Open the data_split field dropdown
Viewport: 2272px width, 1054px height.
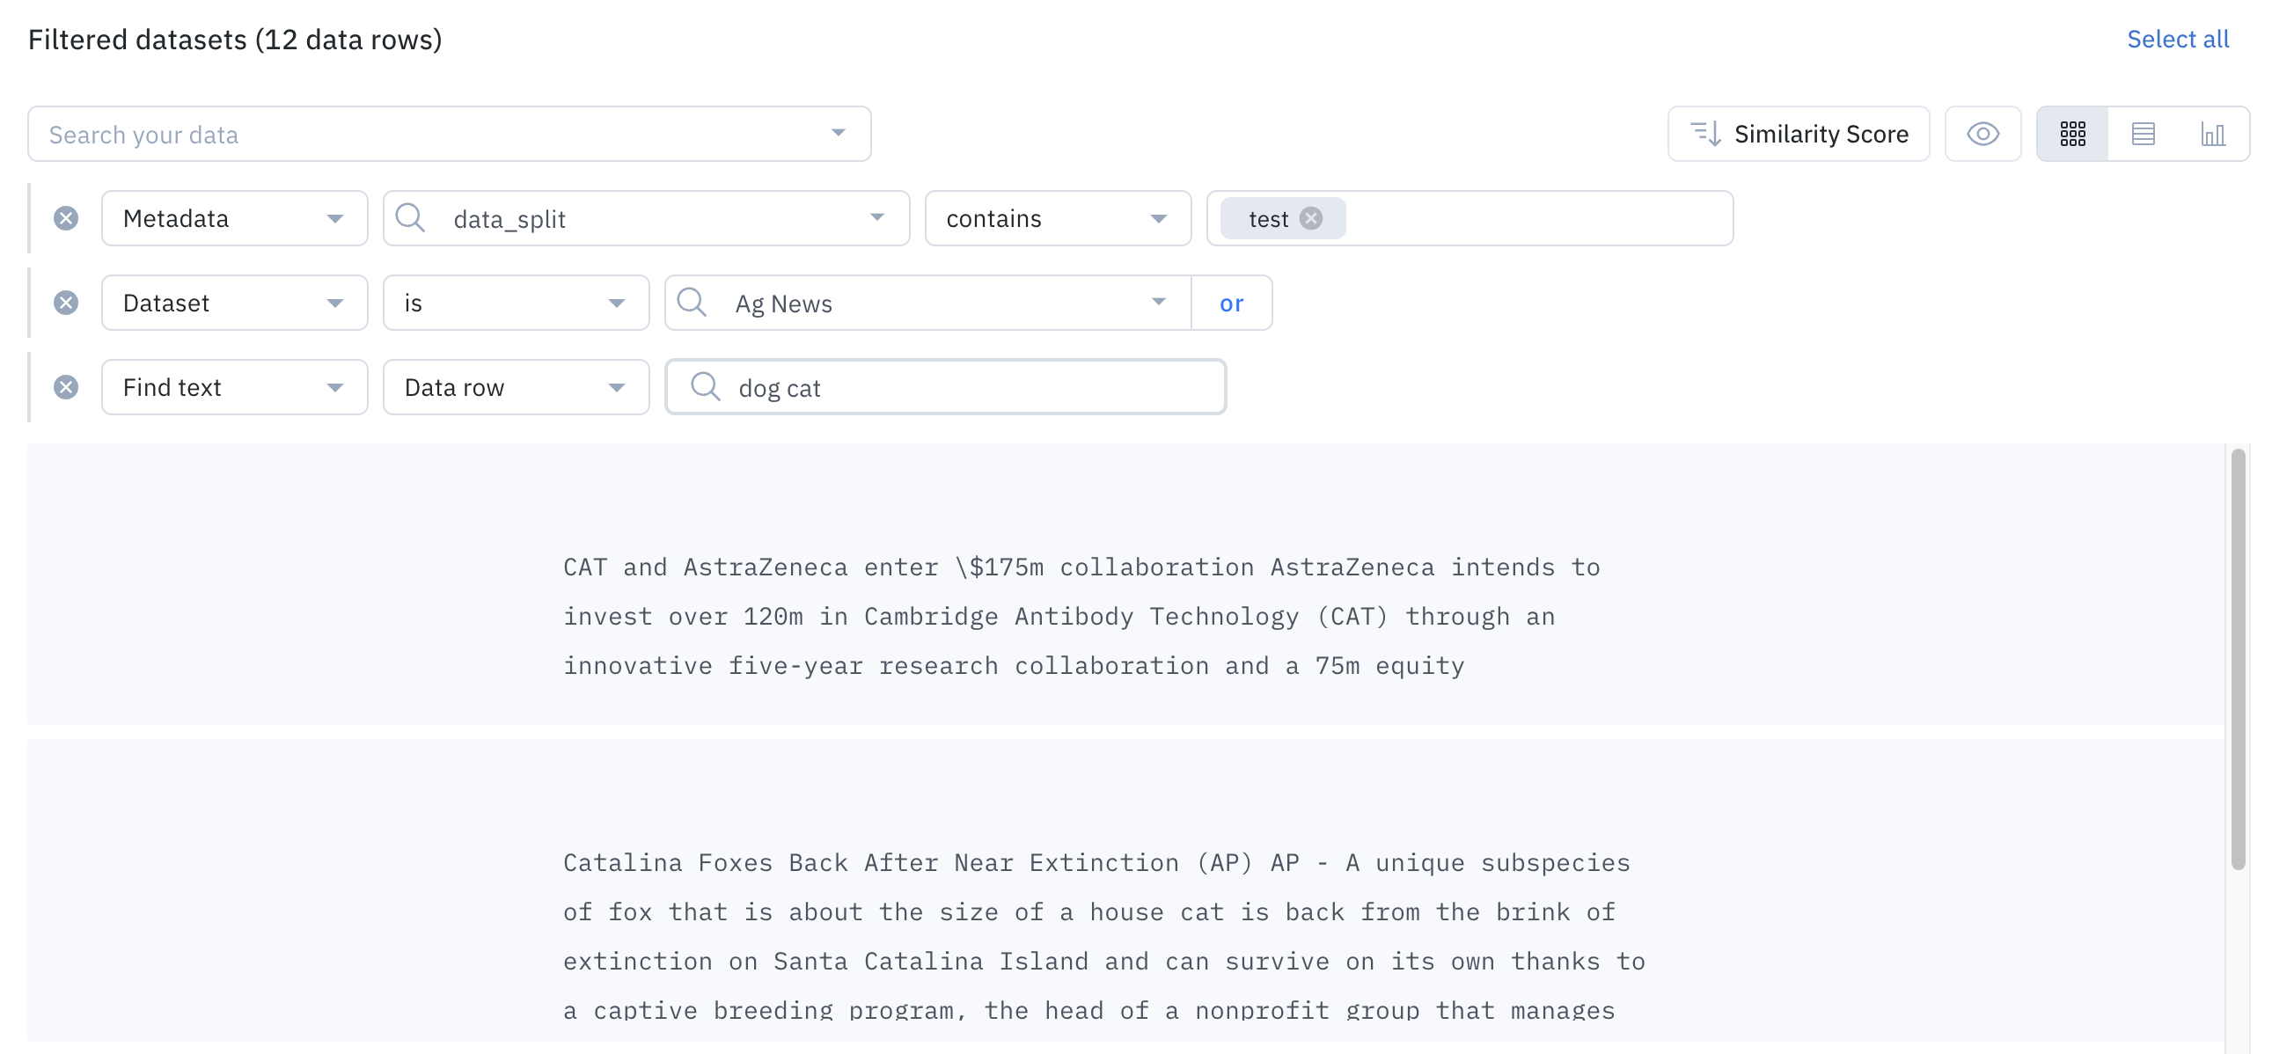(x=647, y=218)
